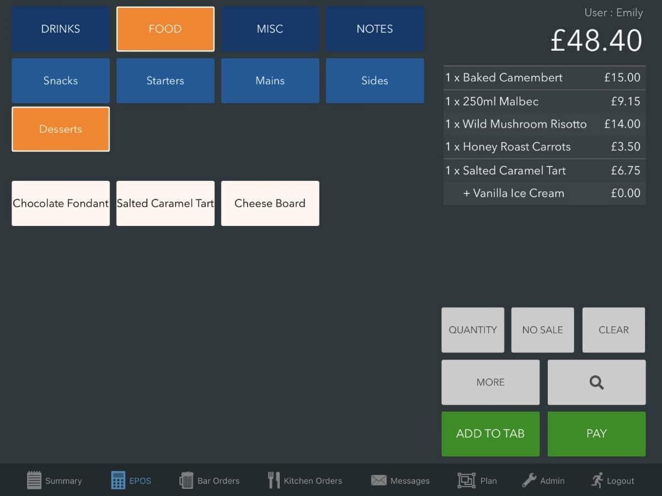This screenshot has width=662, height=496.
Task: Add a Salted Caramel Tart item
Action: [x=165, y=203]
